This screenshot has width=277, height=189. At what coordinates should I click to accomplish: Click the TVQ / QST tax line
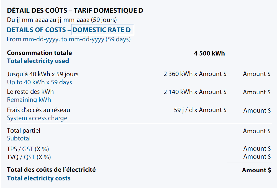coord(29,157)
